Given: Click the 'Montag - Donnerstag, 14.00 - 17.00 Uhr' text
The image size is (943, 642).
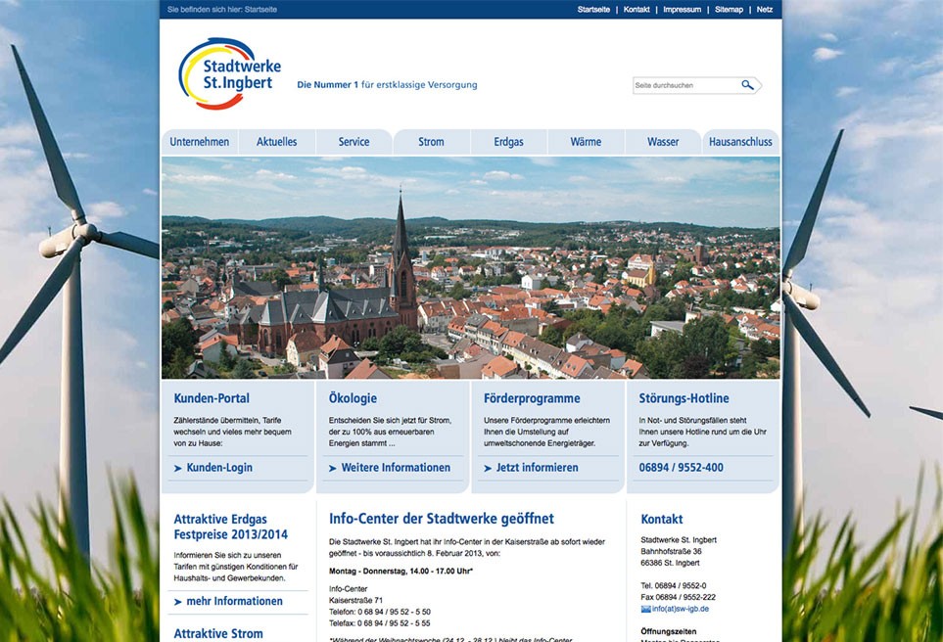Looking at the screenshot, I should coord(401,572).
